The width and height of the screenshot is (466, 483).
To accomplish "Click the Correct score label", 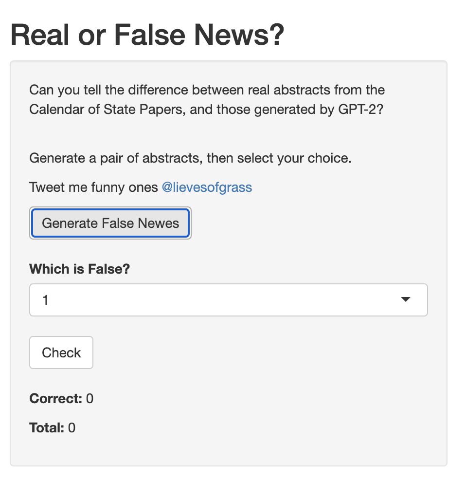I will 56,398.
